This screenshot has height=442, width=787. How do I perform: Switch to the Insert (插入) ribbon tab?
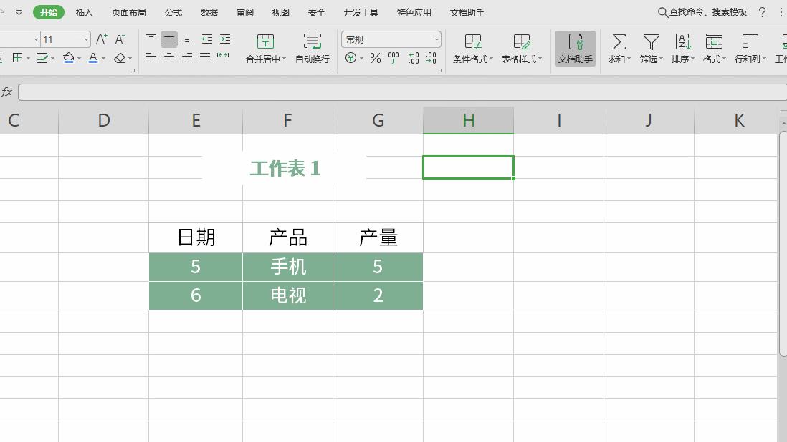(x=84, y=12)
